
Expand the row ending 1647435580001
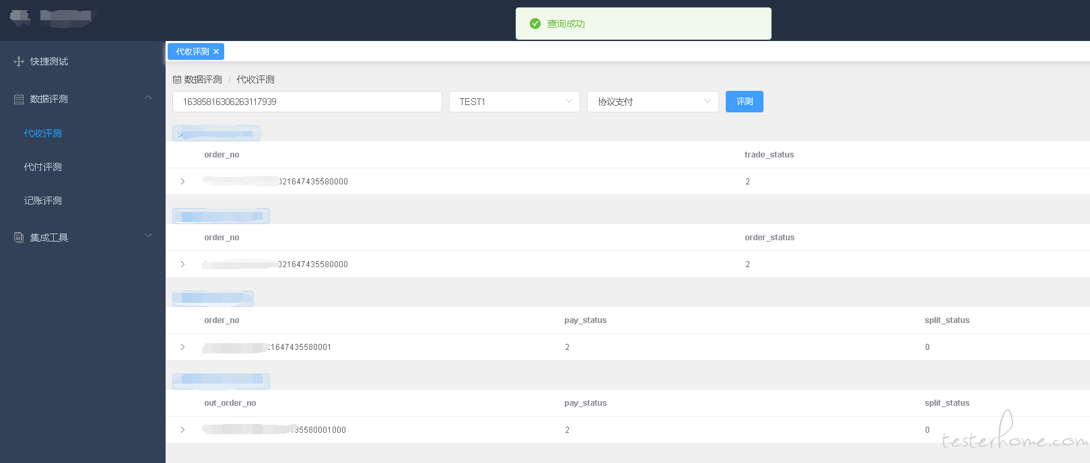pyautogui.click(x=182, y=347)
